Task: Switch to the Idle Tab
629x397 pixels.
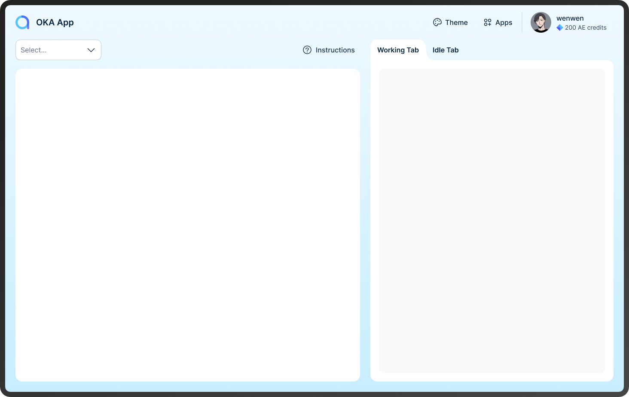Action: click(x=446, y=50)
